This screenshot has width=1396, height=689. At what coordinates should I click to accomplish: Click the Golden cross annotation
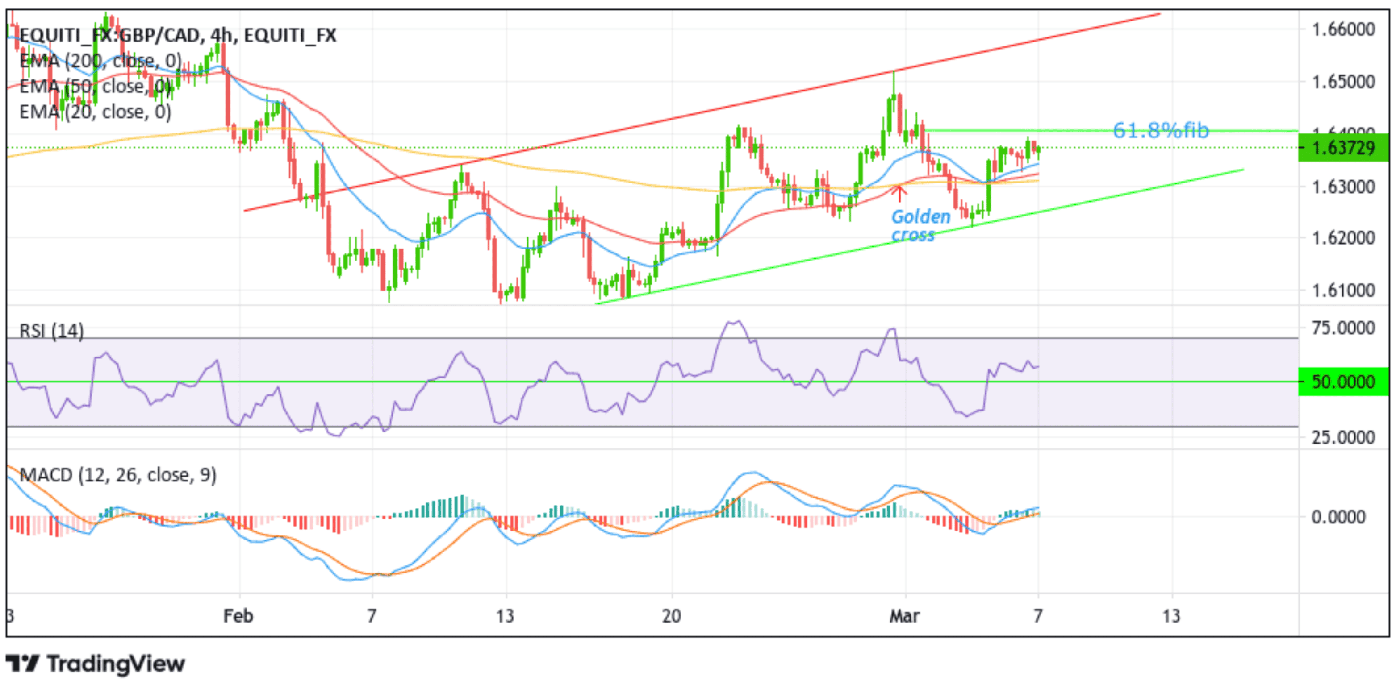[920, 226]
